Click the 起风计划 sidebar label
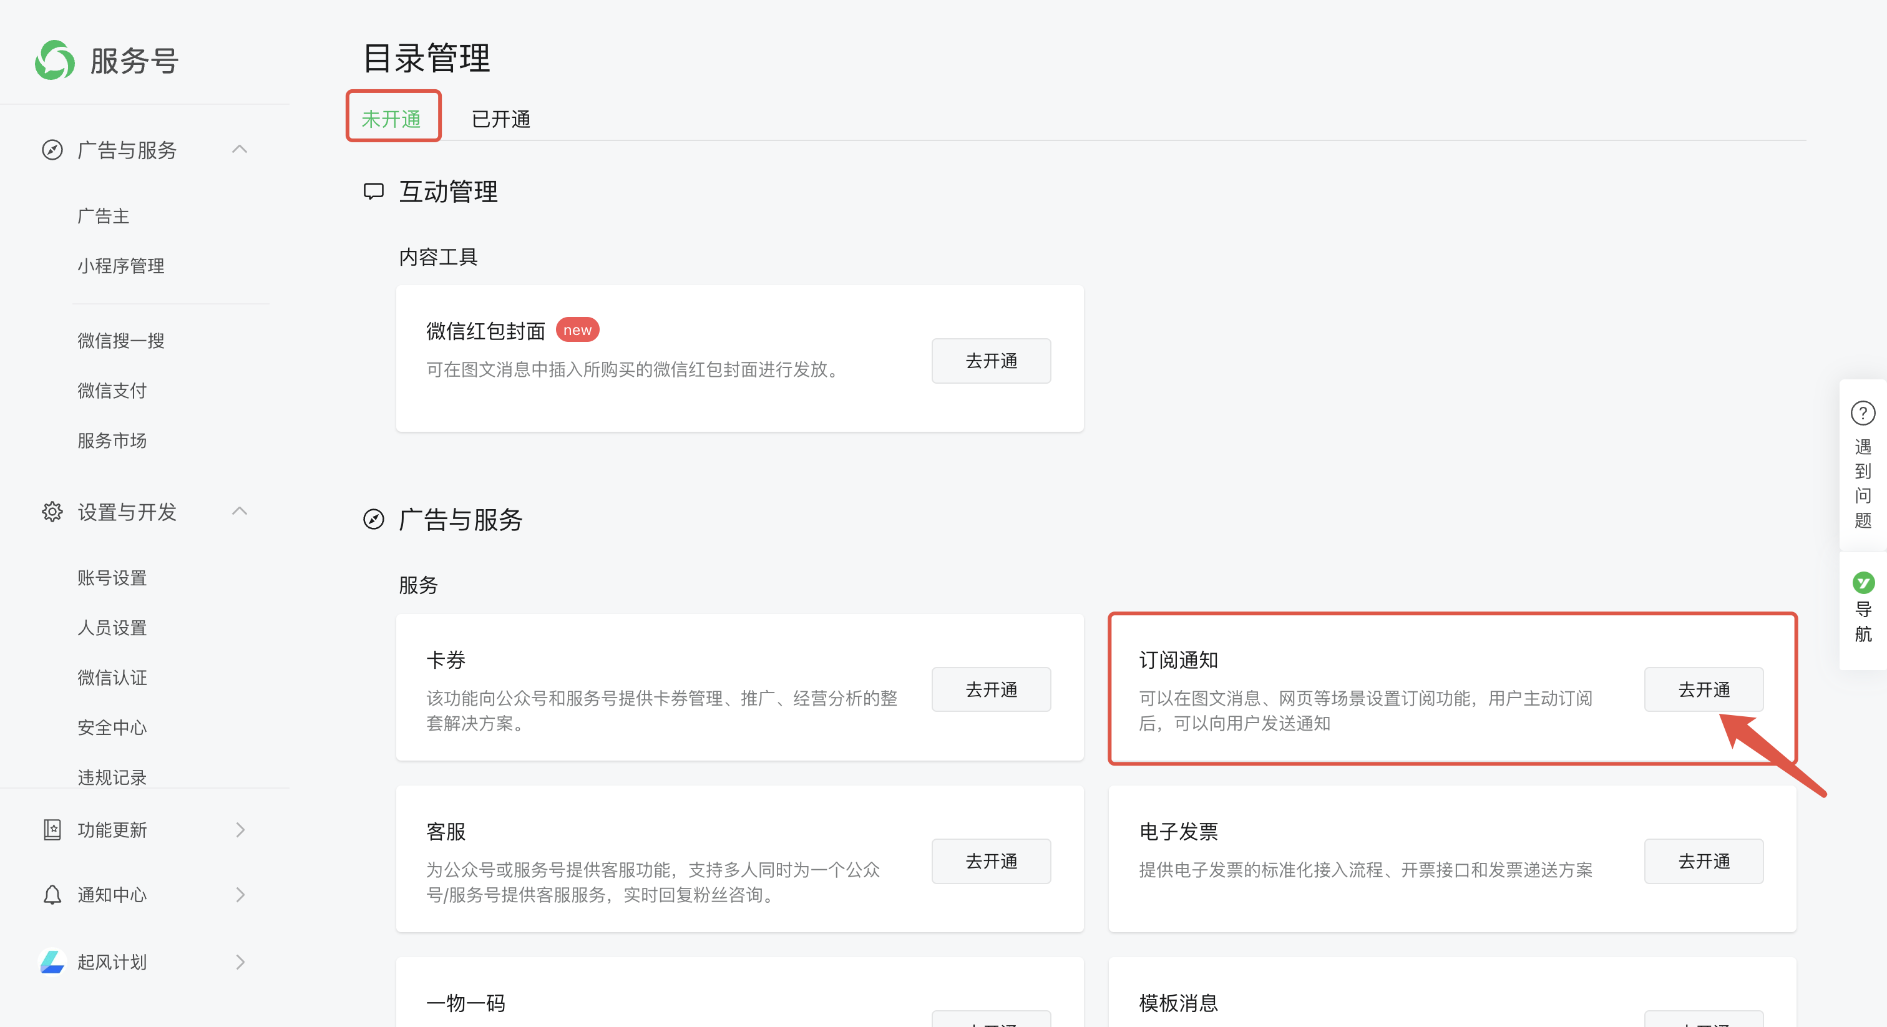The image size is (1887, 1027). tap(112, 962)
